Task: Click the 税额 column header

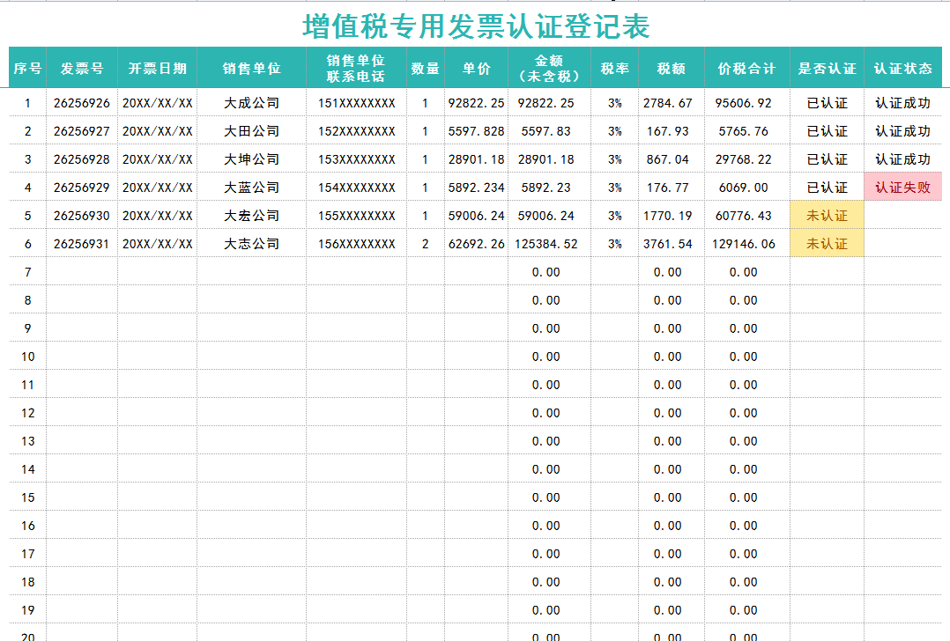Action: pos(672,69)
